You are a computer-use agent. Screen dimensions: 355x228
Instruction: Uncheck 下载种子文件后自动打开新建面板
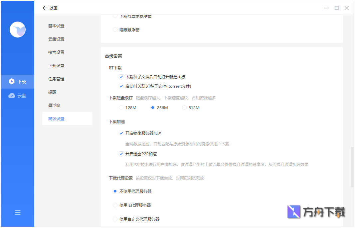click(121, 77)
